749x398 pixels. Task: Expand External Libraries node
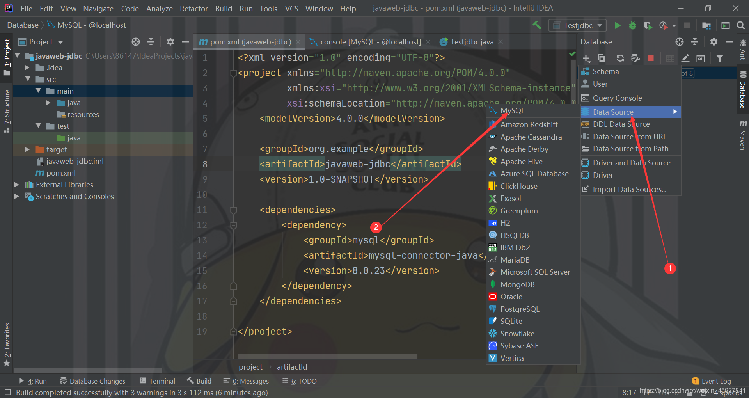coord(17,185)
